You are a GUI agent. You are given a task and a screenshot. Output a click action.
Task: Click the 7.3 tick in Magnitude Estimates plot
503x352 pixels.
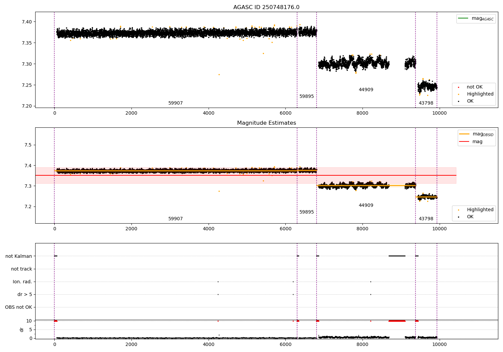(x=28, y=186)
